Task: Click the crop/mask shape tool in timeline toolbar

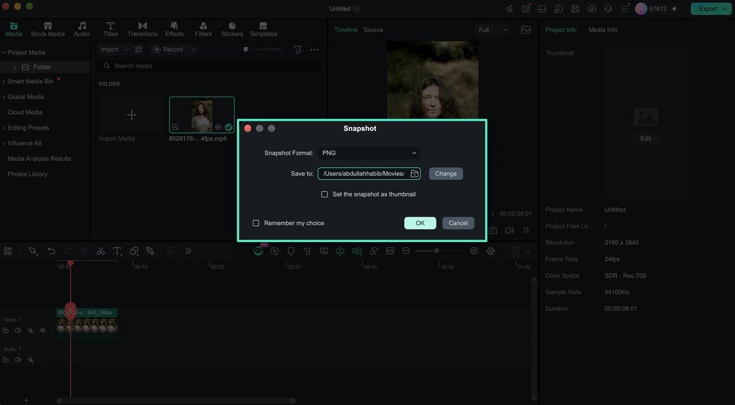Action: [134, 251]
